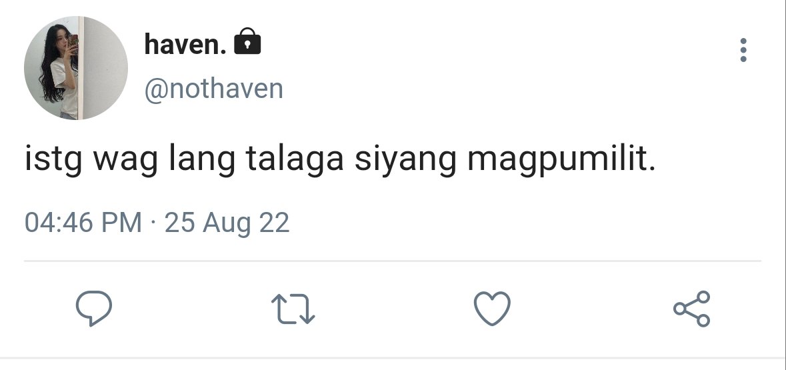786x370 pixels.
Task: View the protected account lock badge
Action: point(247,41)
